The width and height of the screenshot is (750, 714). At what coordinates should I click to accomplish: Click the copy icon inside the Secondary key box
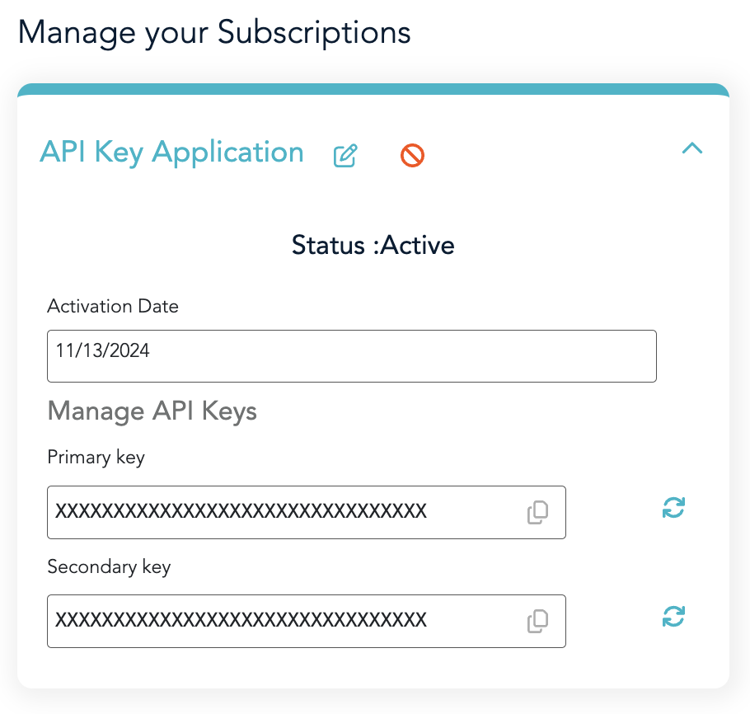click(538, 621)
